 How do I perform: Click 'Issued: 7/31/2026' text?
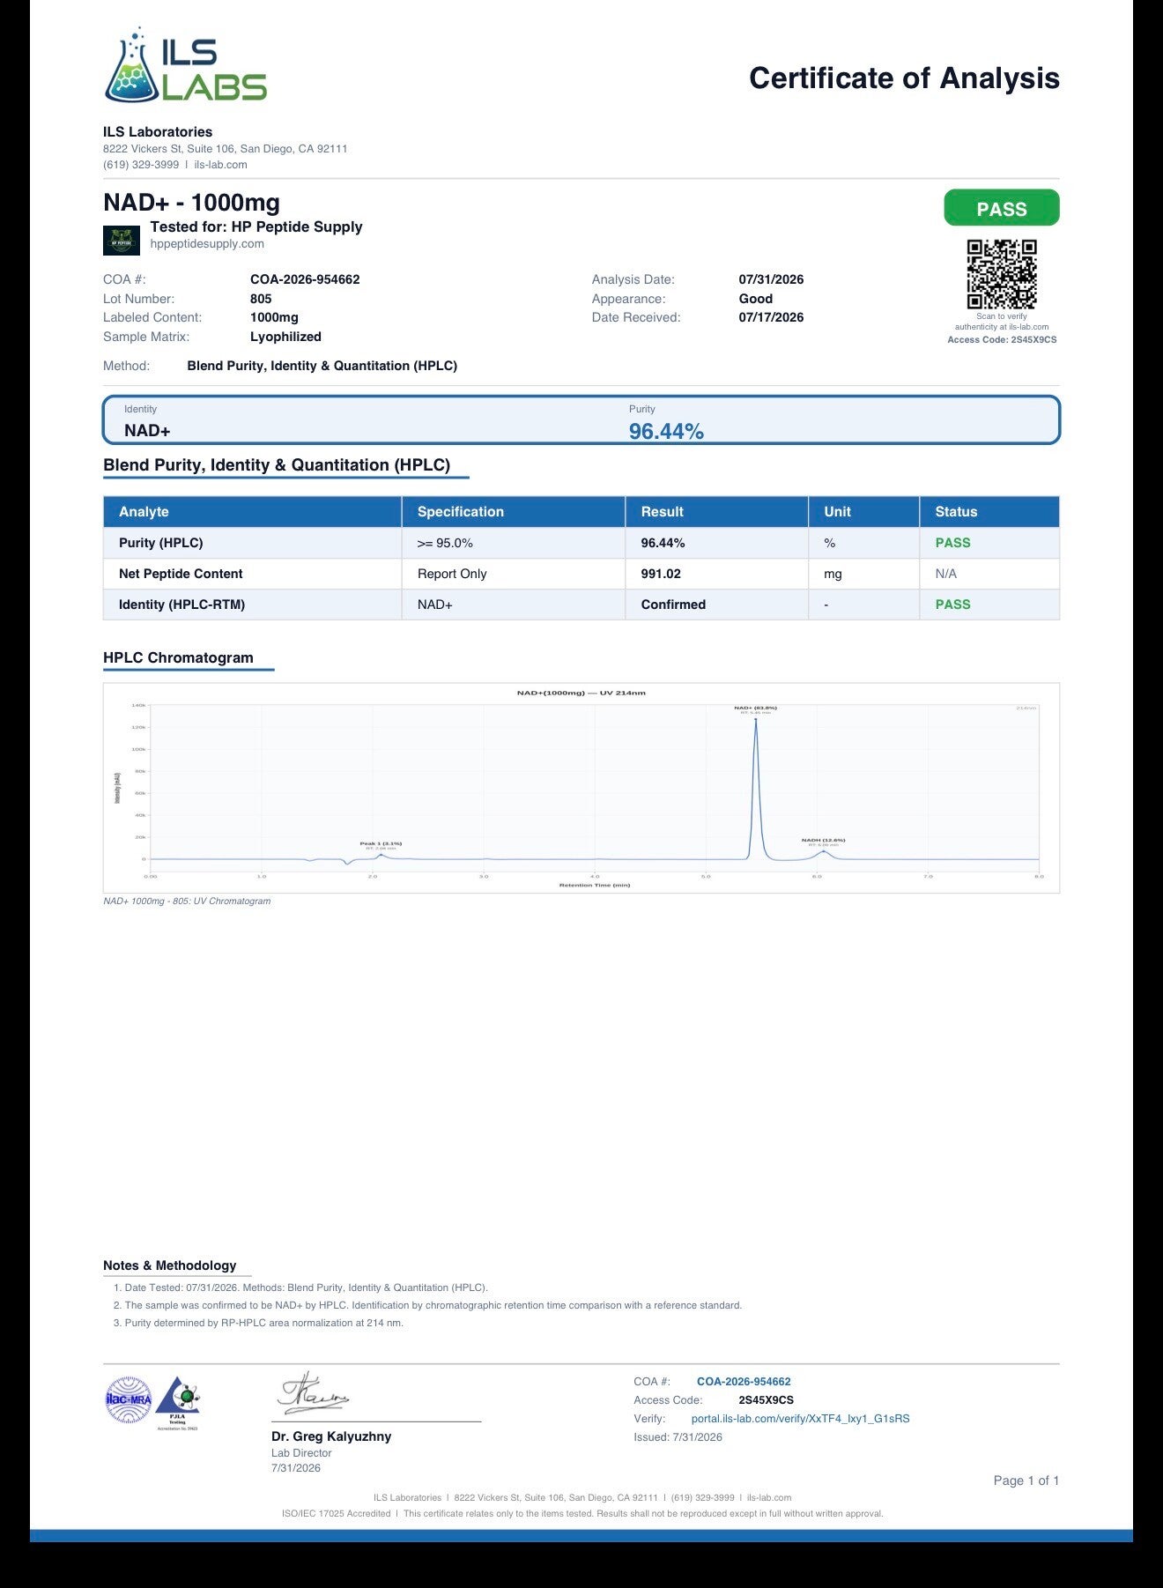678,1437
